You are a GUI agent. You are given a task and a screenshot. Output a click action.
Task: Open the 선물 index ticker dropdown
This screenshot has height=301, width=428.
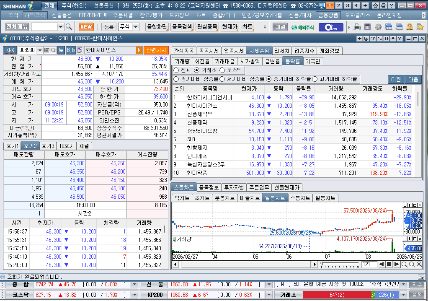click(x=269, y=285)
